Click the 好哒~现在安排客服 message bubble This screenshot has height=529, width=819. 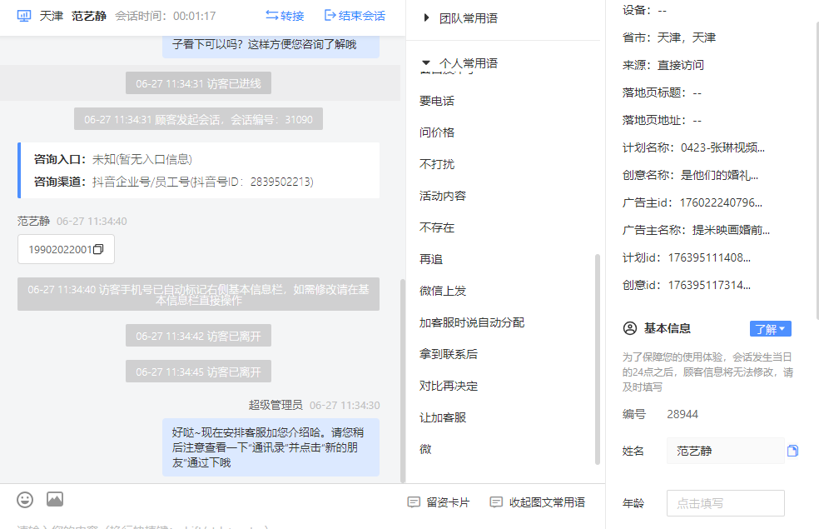point(271,447)
